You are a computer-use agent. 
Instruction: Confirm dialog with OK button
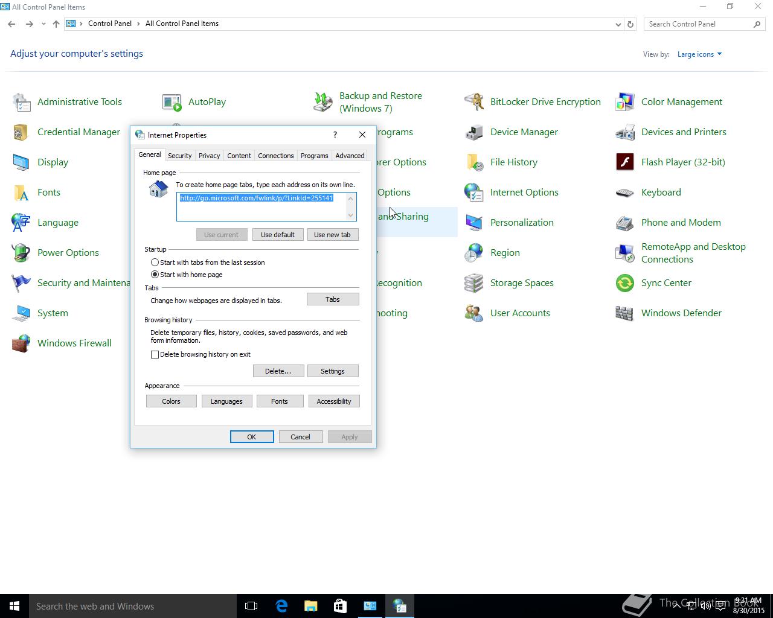tap(252, 437)
